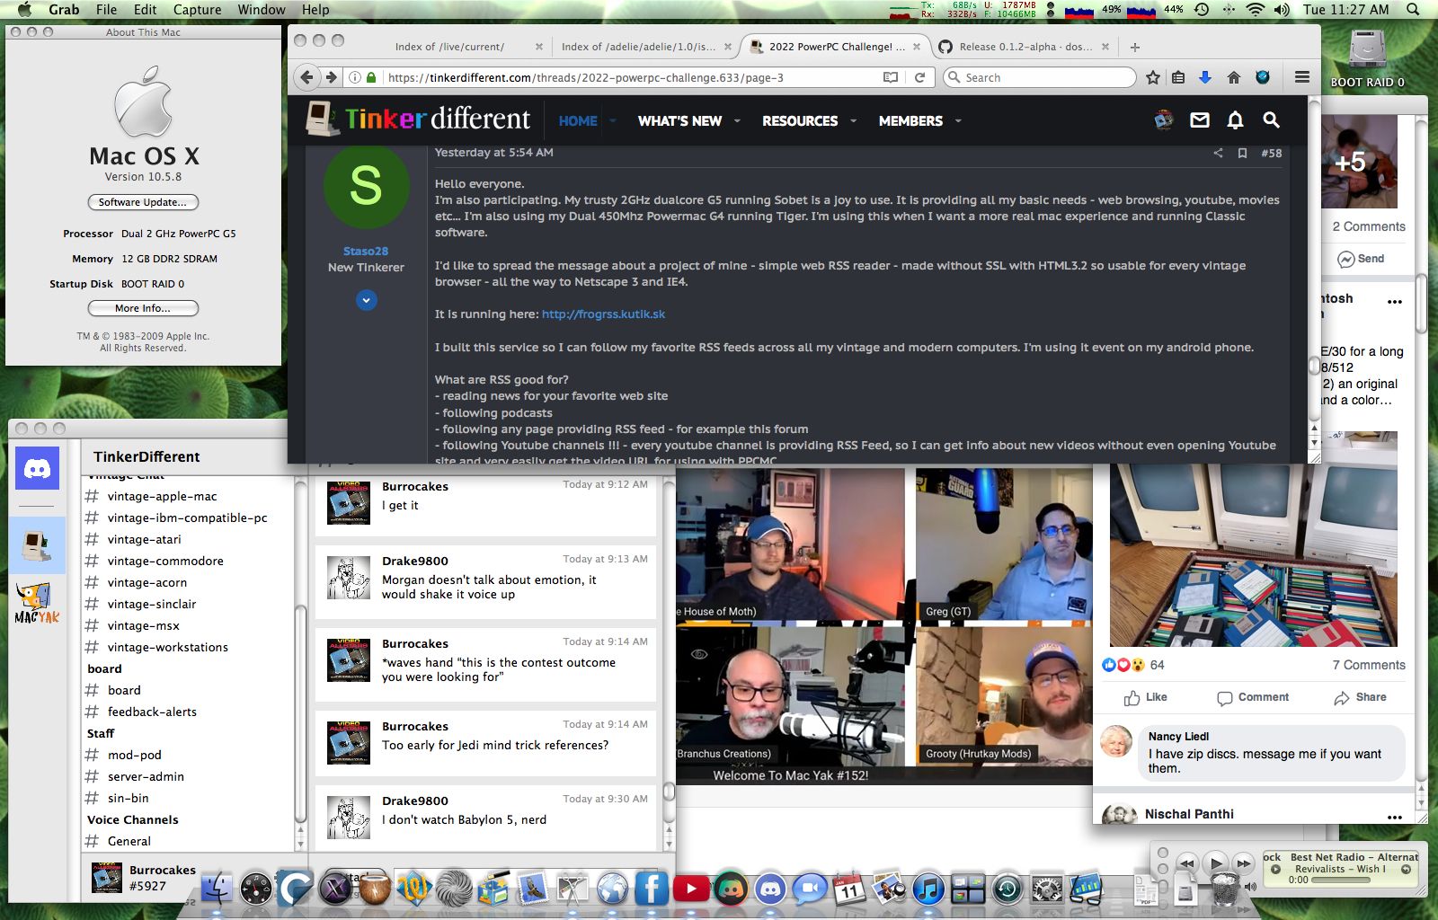Open forum inbox envelope icon
Image resolution: width=1438 pixels, height=920 pixels.
tap(1200, 119)
